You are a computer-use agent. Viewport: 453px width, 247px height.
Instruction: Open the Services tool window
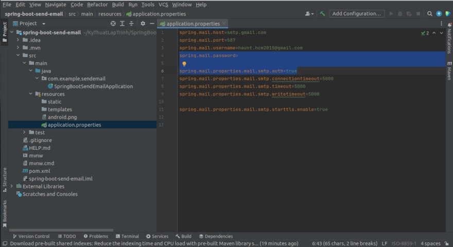click(x=157, y=236)
